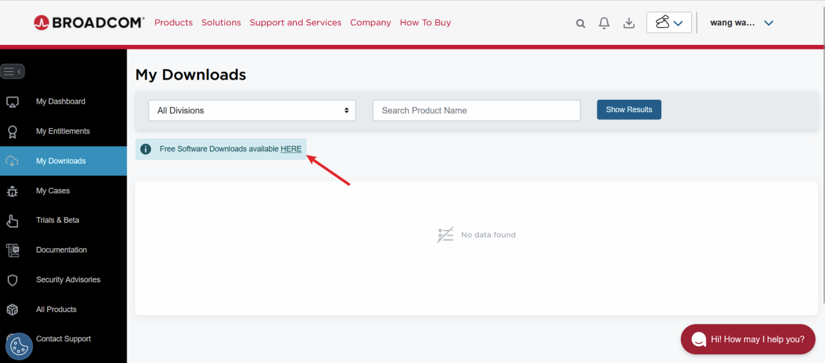Open the notifications bell icon

point(605,23)
